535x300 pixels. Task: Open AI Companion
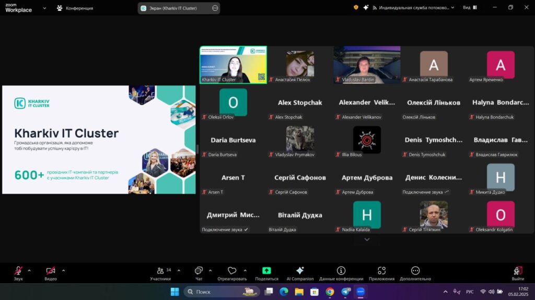(x=300, y=273)
